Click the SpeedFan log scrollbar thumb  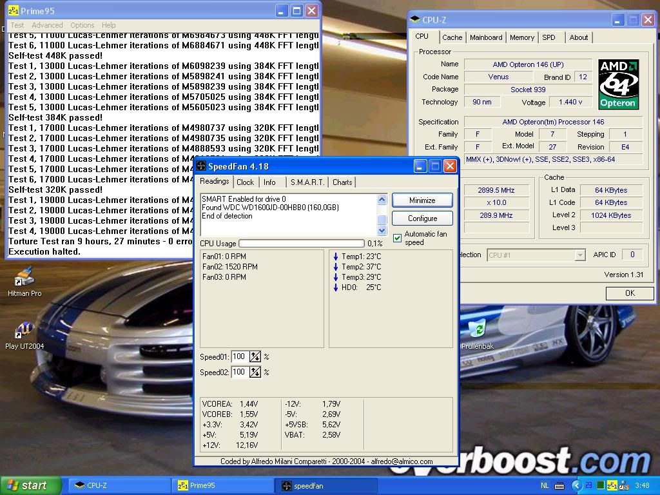click(382, 219)
